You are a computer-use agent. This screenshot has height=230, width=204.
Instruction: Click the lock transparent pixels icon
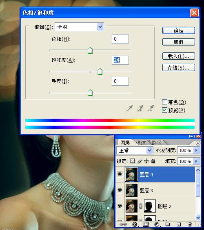(x=132, y=161)
